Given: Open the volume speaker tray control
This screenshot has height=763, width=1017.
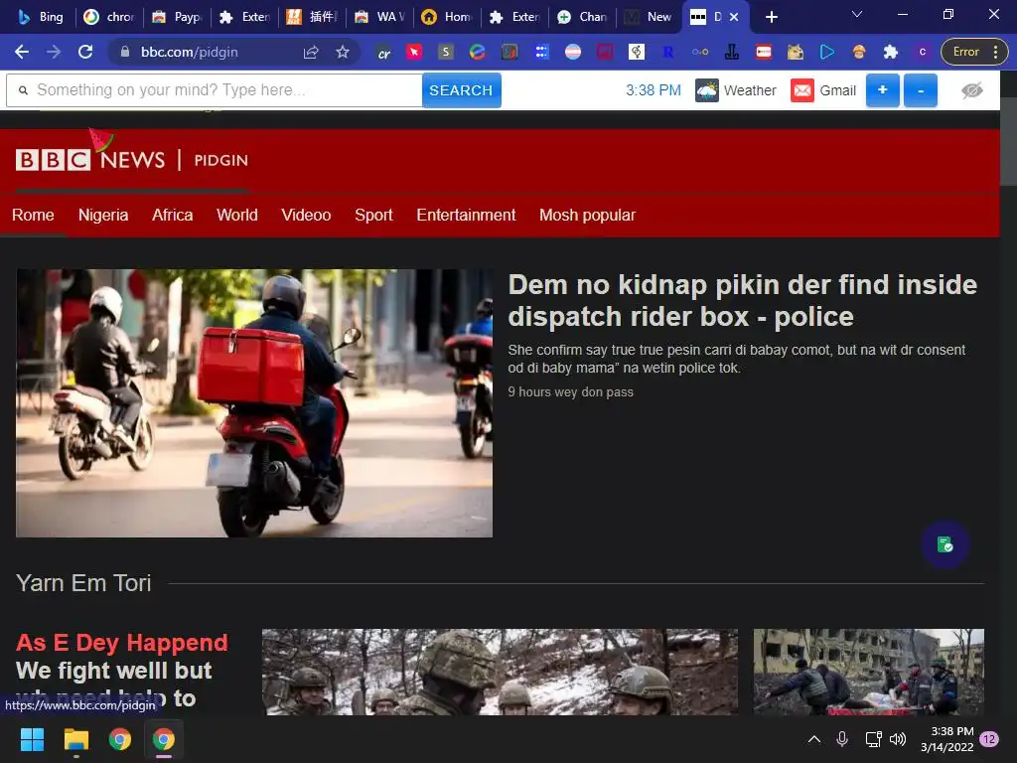Looking at the screenshot, I should pyautogui.click(x=898, y=739).
